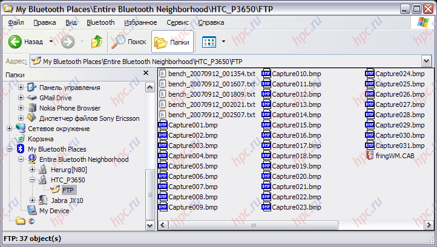Viewport: 437px width, 247px height.
Task: Select Capture001.bmp file icon
Action: 163,125
